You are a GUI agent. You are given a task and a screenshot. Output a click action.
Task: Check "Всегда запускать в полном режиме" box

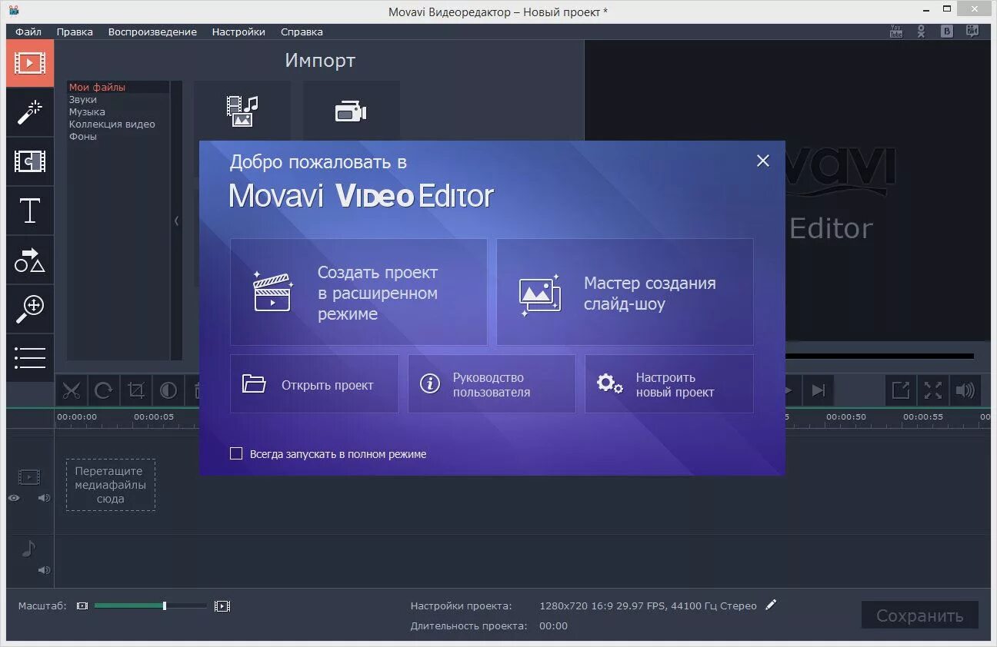(x=236, y=453)
